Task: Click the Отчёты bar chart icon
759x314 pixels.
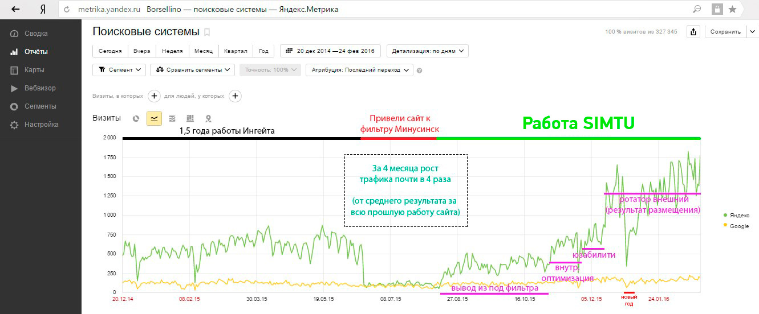Action: click(14, 52)
